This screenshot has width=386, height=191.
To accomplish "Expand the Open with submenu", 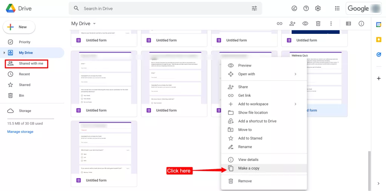I will pyautogui.click(x=296, y=74).
